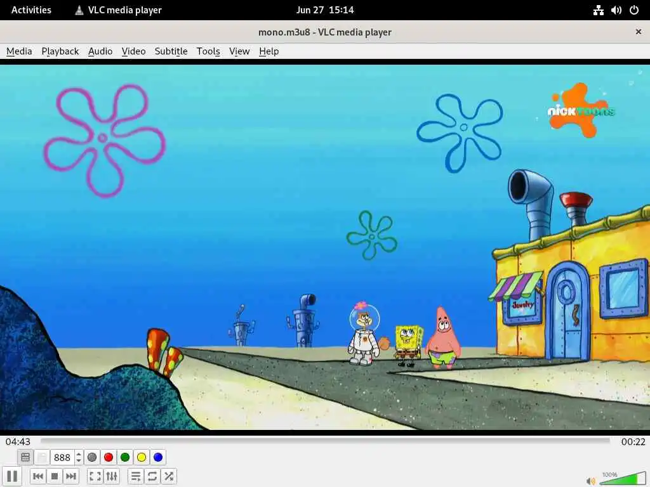
Task: Close the VLC window
Action: click(639, 32)
